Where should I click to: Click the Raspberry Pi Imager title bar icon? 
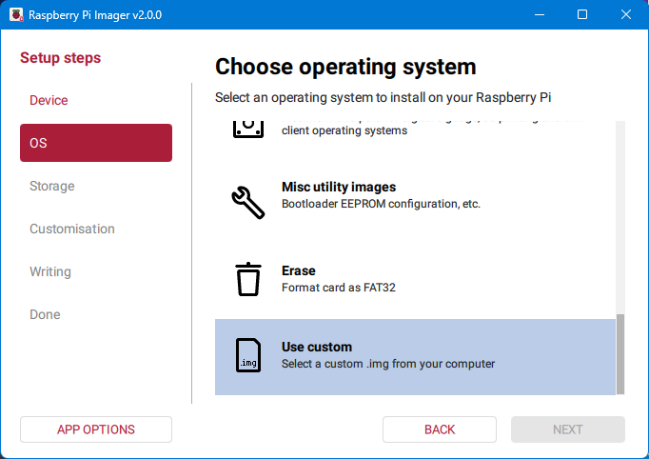pyautogui.click(x=16, y=14)
